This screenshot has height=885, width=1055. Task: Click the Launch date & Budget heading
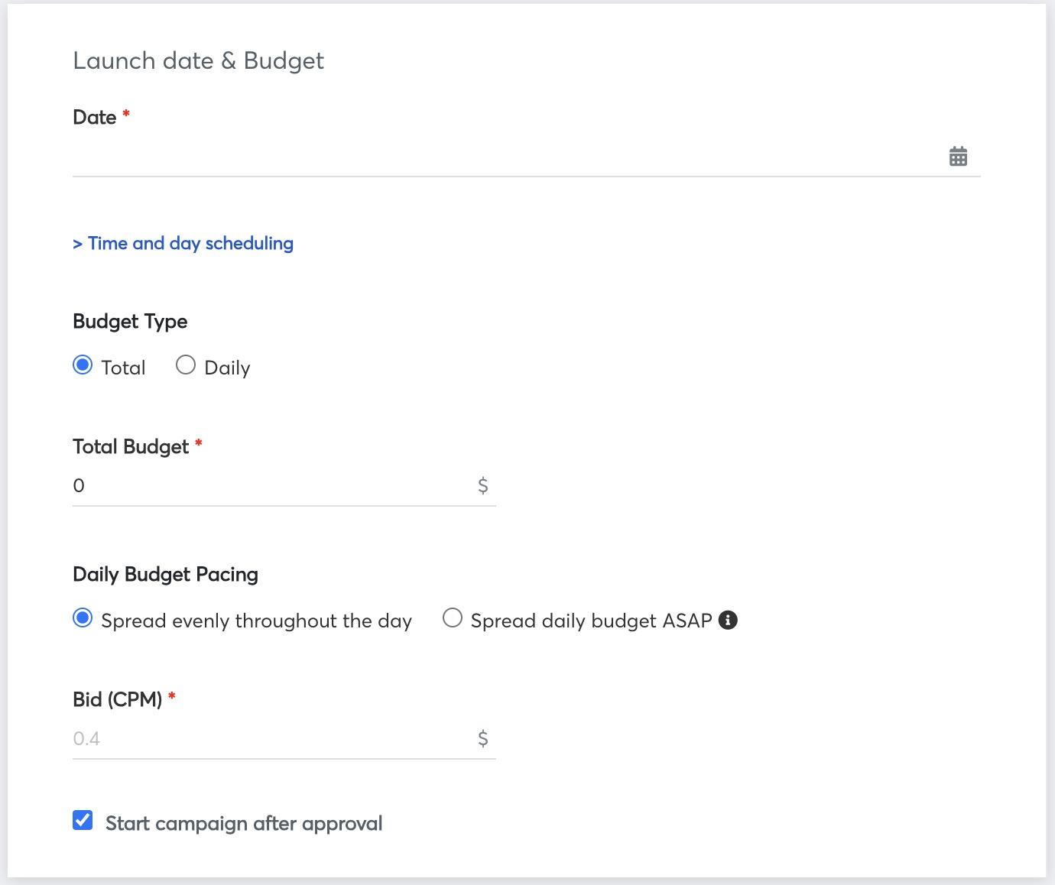point(198,60)
